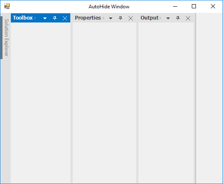Click the AutoHide Window title text
Screen dimensions: 223x184
[109, 7]
